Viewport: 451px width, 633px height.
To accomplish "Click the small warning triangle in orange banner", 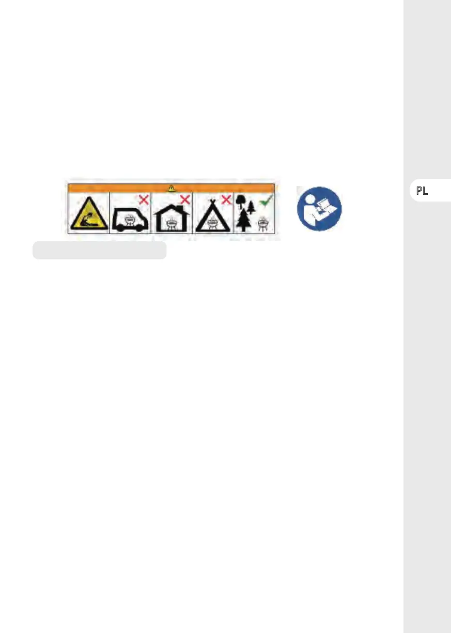I will [172, 188].
